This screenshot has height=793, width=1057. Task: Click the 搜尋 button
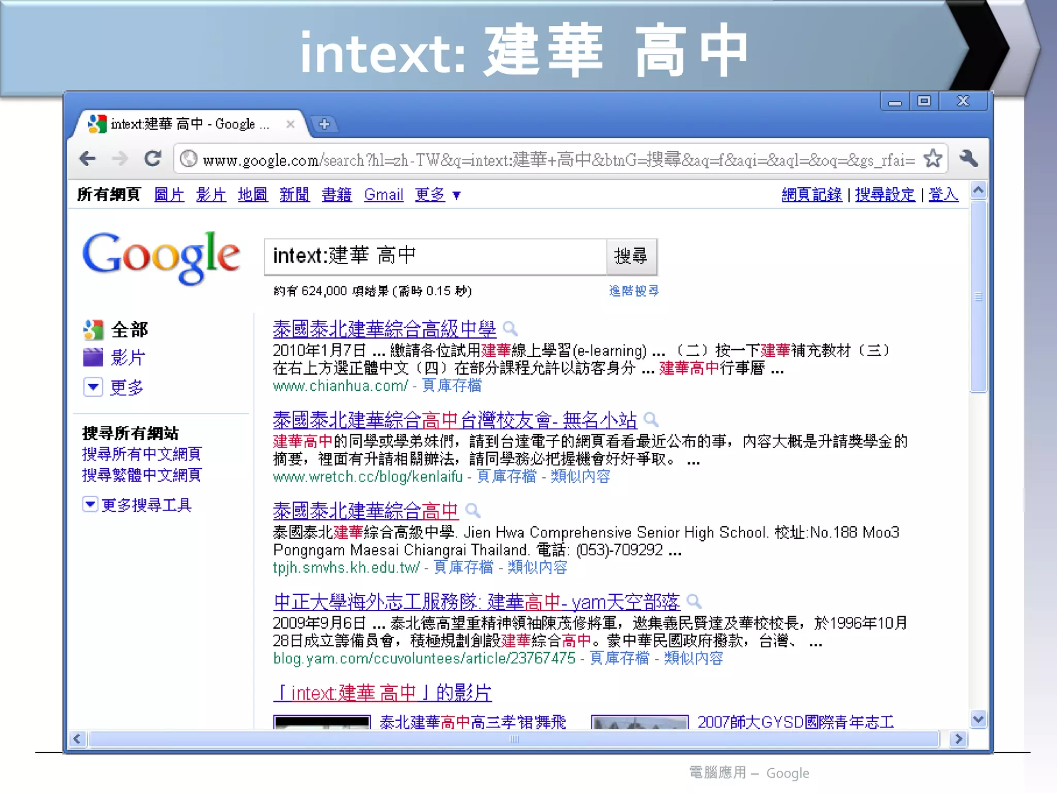tap(631, 256)
